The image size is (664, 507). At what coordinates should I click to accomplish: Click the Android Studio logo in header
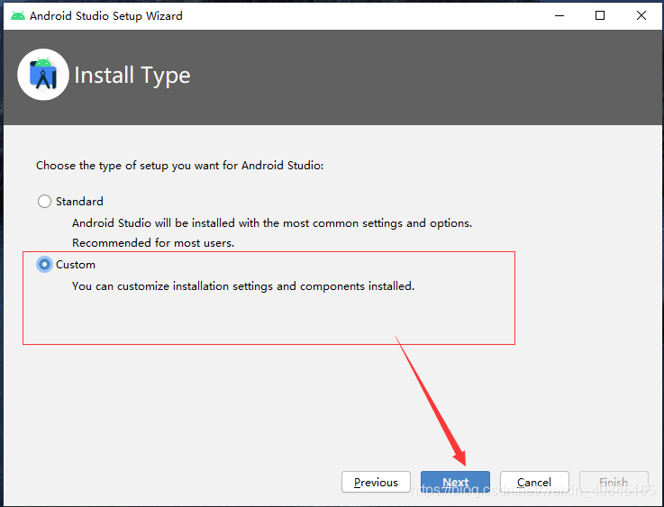point(43,75)
